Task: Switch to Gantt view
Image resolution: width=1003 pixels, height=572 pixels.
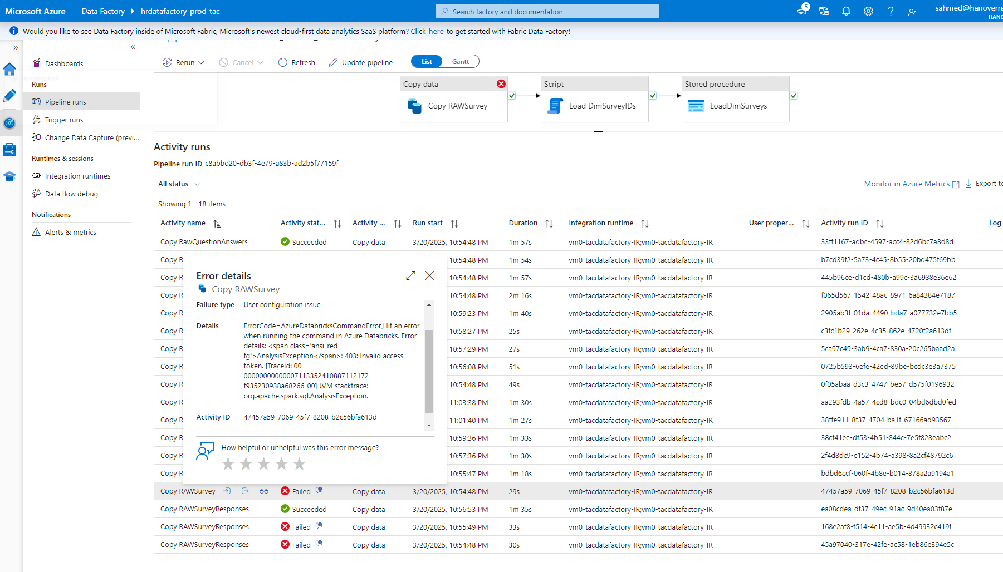Action: point(461,62)
